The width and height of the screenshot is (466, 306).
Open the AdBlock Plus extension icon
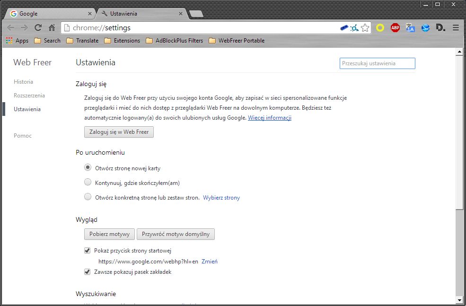click(395, 28)
